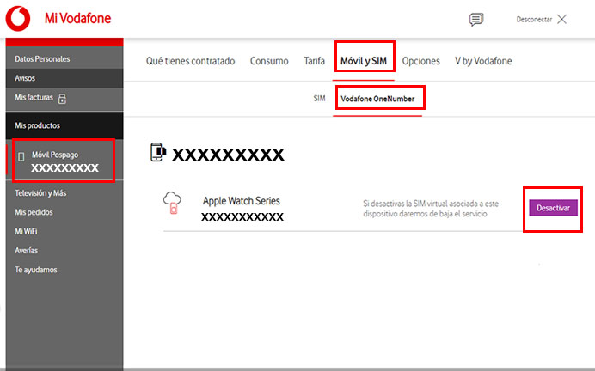Click the phone icon in Móvil Pospago
Screen dimensions: 595x371
(21, 157)
